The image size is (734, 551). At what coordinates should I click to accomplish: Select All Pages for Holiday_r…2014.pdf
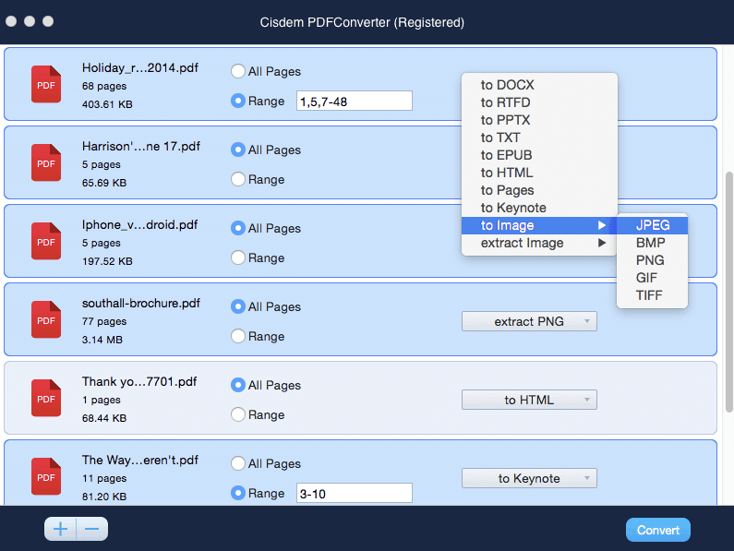[x=238, y=71]
